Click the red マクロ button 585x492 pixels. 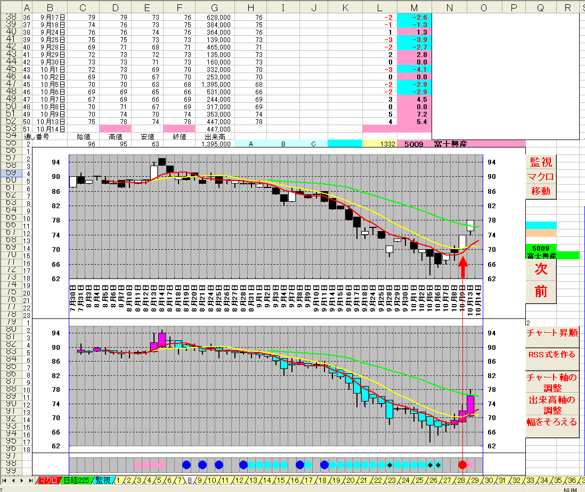point(541,177)
